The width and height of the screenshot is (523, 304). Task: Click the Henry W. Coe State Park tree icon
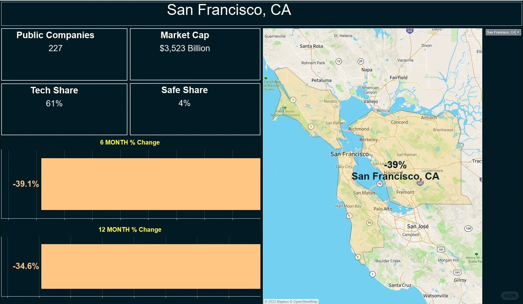point(476,254)
